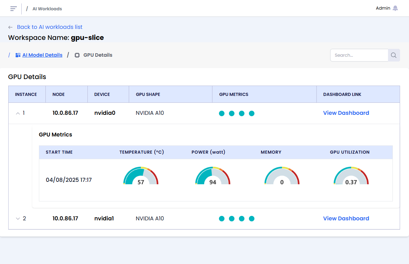The image size is (409, 264).
Task: View Dashboard for nvidia1
Action: tap(346, 219)
